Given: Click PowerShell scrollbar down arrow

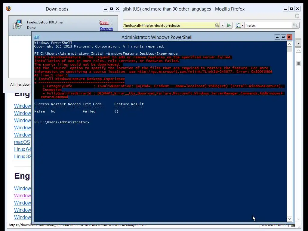Looking at the screenshot, I should (289, 219).
